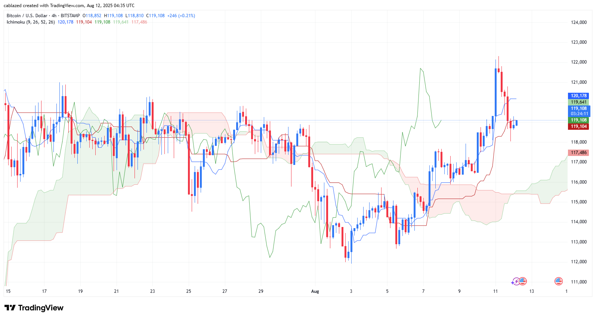The height and width of the screenshot is (319, 596).
Task: Click the +246 (+0.21%) change value
Action: coord(181,16)
